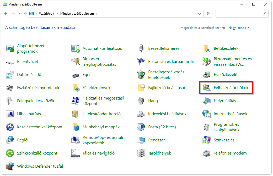Click the refresh button next to address bar
This screenshot has width=273, height=176.
208,14
